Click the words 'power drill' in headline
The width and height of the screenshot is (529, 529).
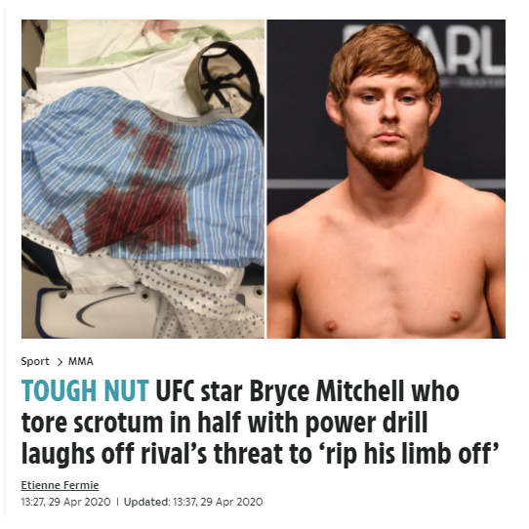pyautogui.click(x=367, y=423)
